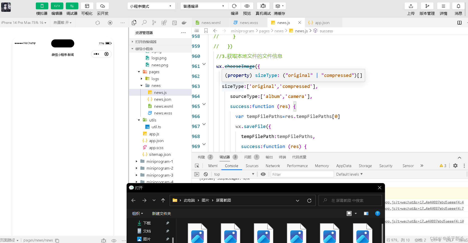Expand the miniprogram-3 folder
Image resolution: width=468 pixels, height=243 pixels.
(136, 175)
